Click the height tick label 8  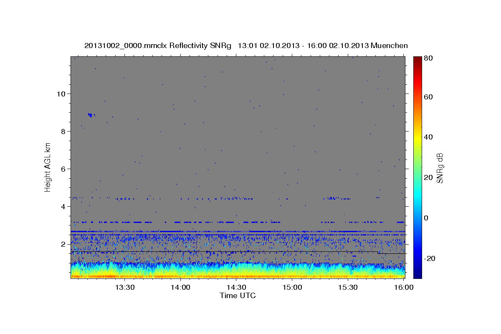(x=63, y=131)
